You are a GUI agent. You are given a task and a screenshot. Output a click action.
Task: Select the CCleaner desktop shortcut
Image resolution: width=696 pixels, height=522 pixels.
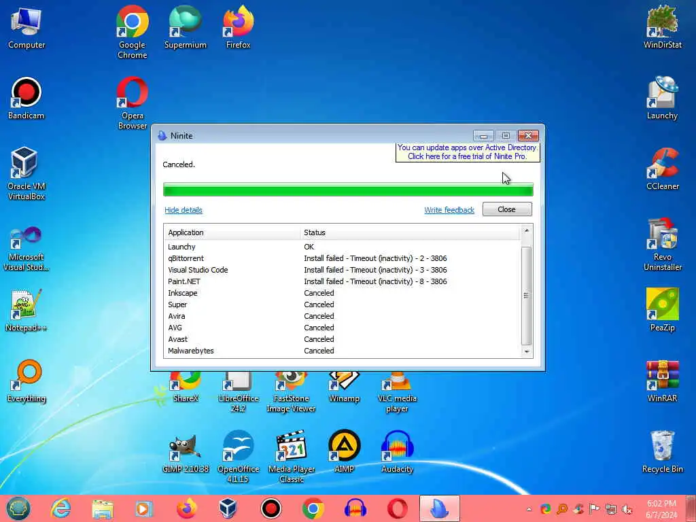coord(662,169)
